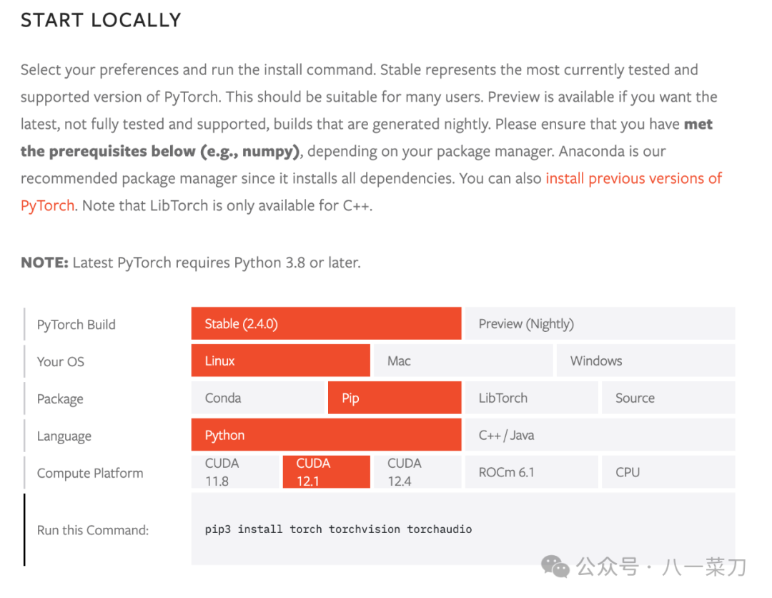
Task: Select CUDA 11.8 compute platform
Action: (234, 472)
